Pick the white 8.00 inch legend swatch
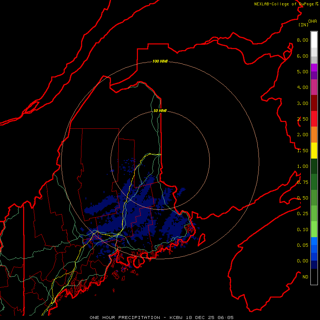 click(x=314, y=40)
